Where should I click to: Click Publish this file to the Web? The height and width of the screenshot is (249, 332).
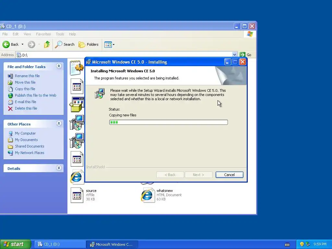36,95
